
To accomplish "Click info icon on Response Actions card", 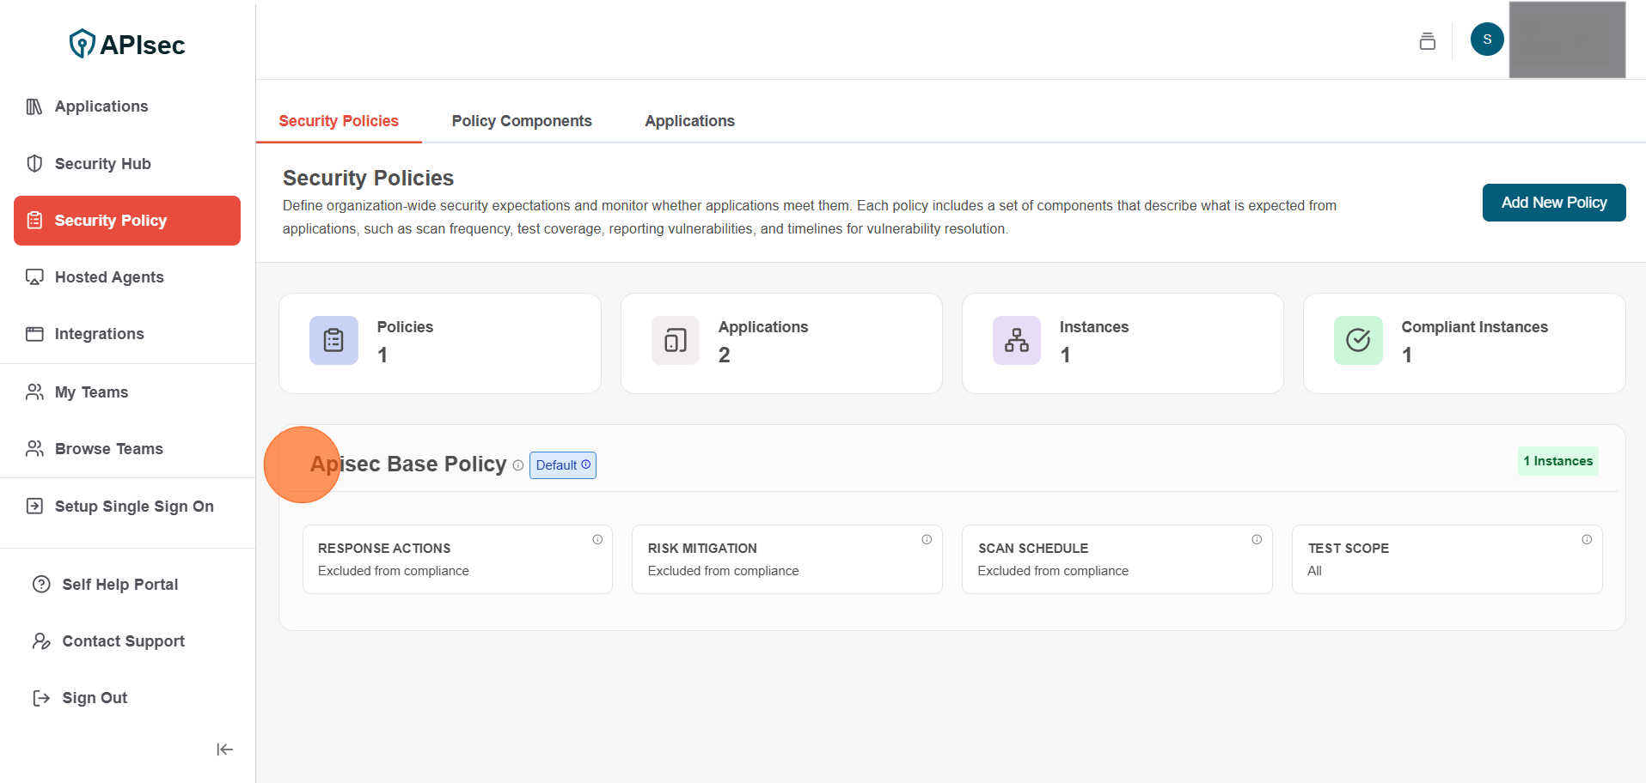I will click(597, 539).
